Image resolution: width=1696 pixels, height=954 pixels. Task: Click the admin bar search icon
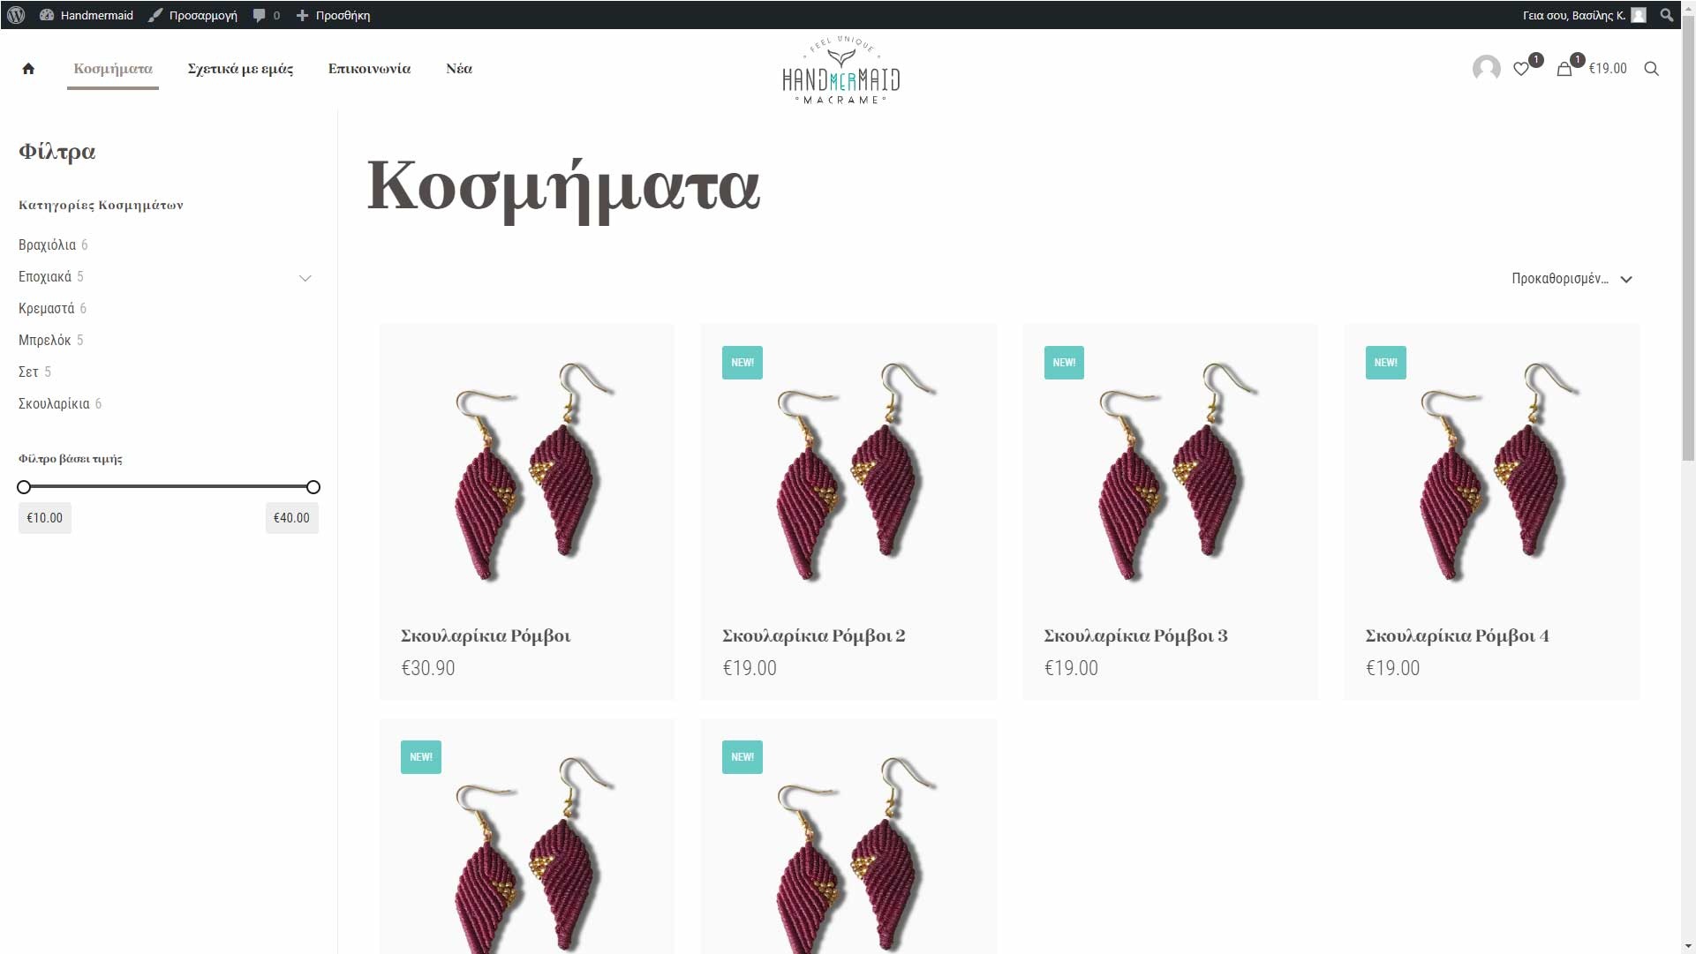click(1666, 15)
